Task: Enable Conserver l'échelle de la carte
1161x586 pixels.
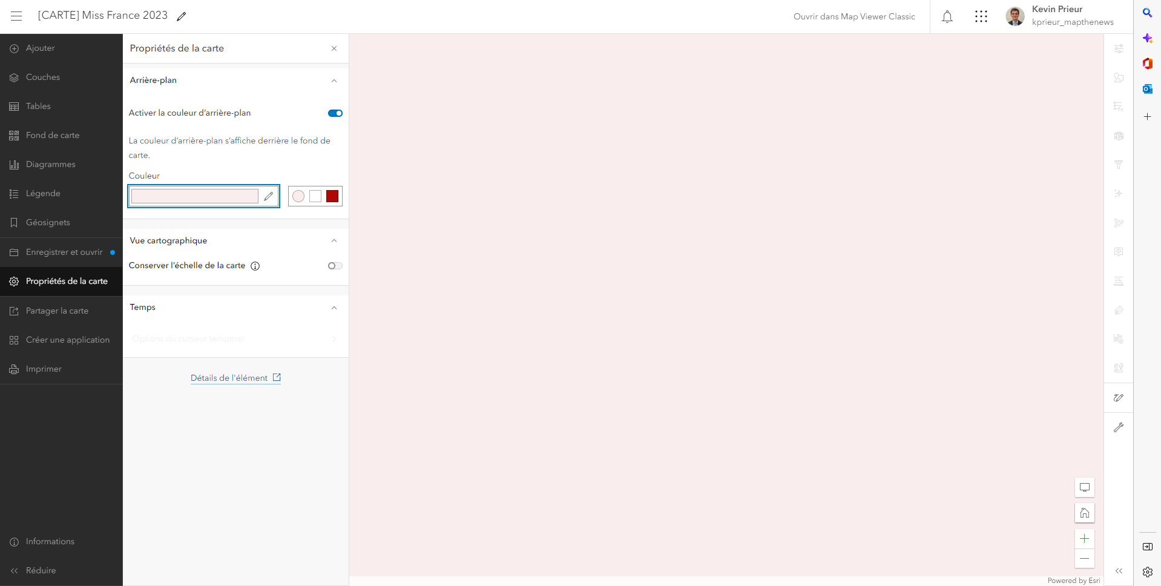Action: tap(335, 266)
